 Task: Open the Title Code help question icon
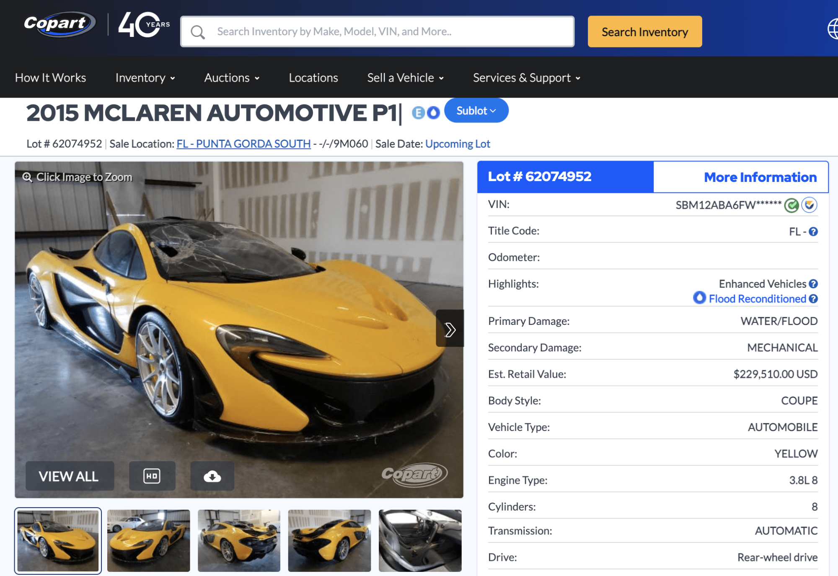pyautogui.click(x=813, y=232)
